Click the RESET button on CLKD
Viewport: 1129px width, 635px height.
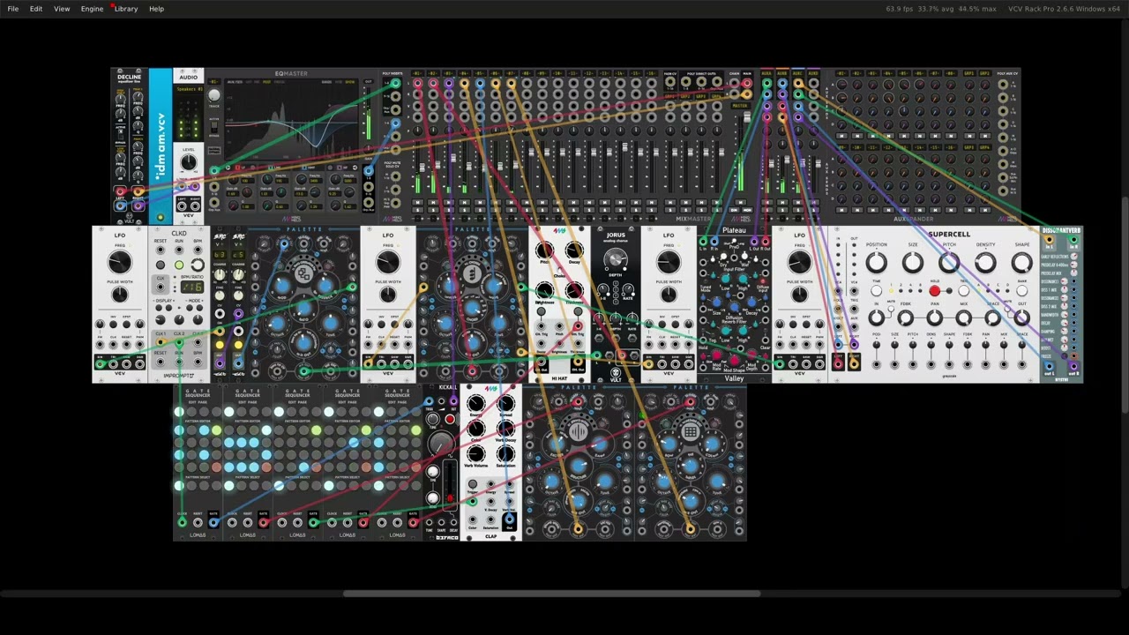[161, 265]
